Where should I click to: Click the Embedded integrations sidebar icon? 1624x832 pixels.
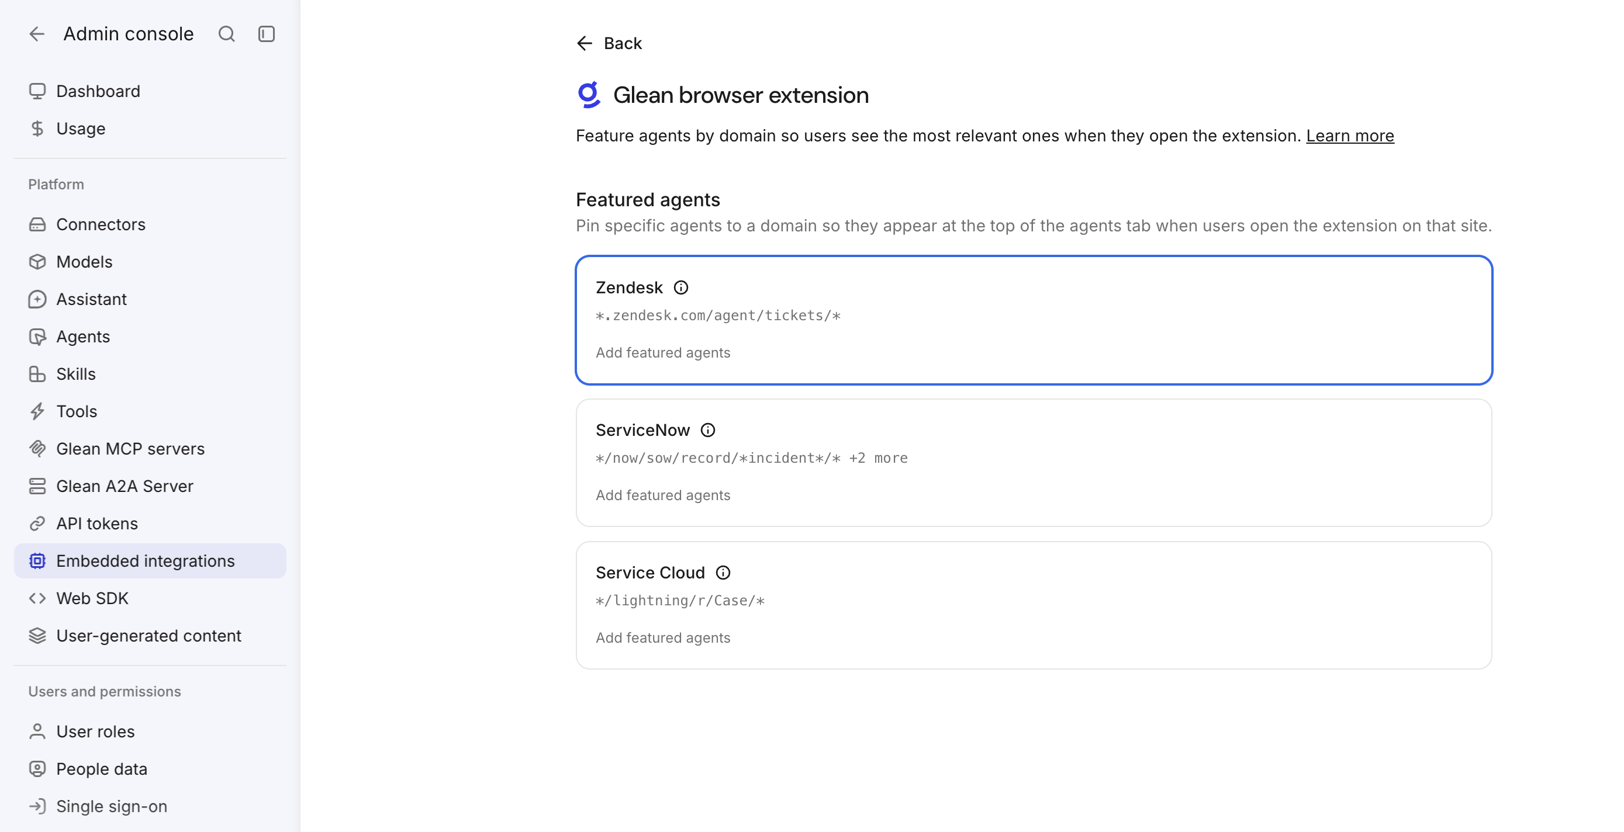[x=37, y=561]
